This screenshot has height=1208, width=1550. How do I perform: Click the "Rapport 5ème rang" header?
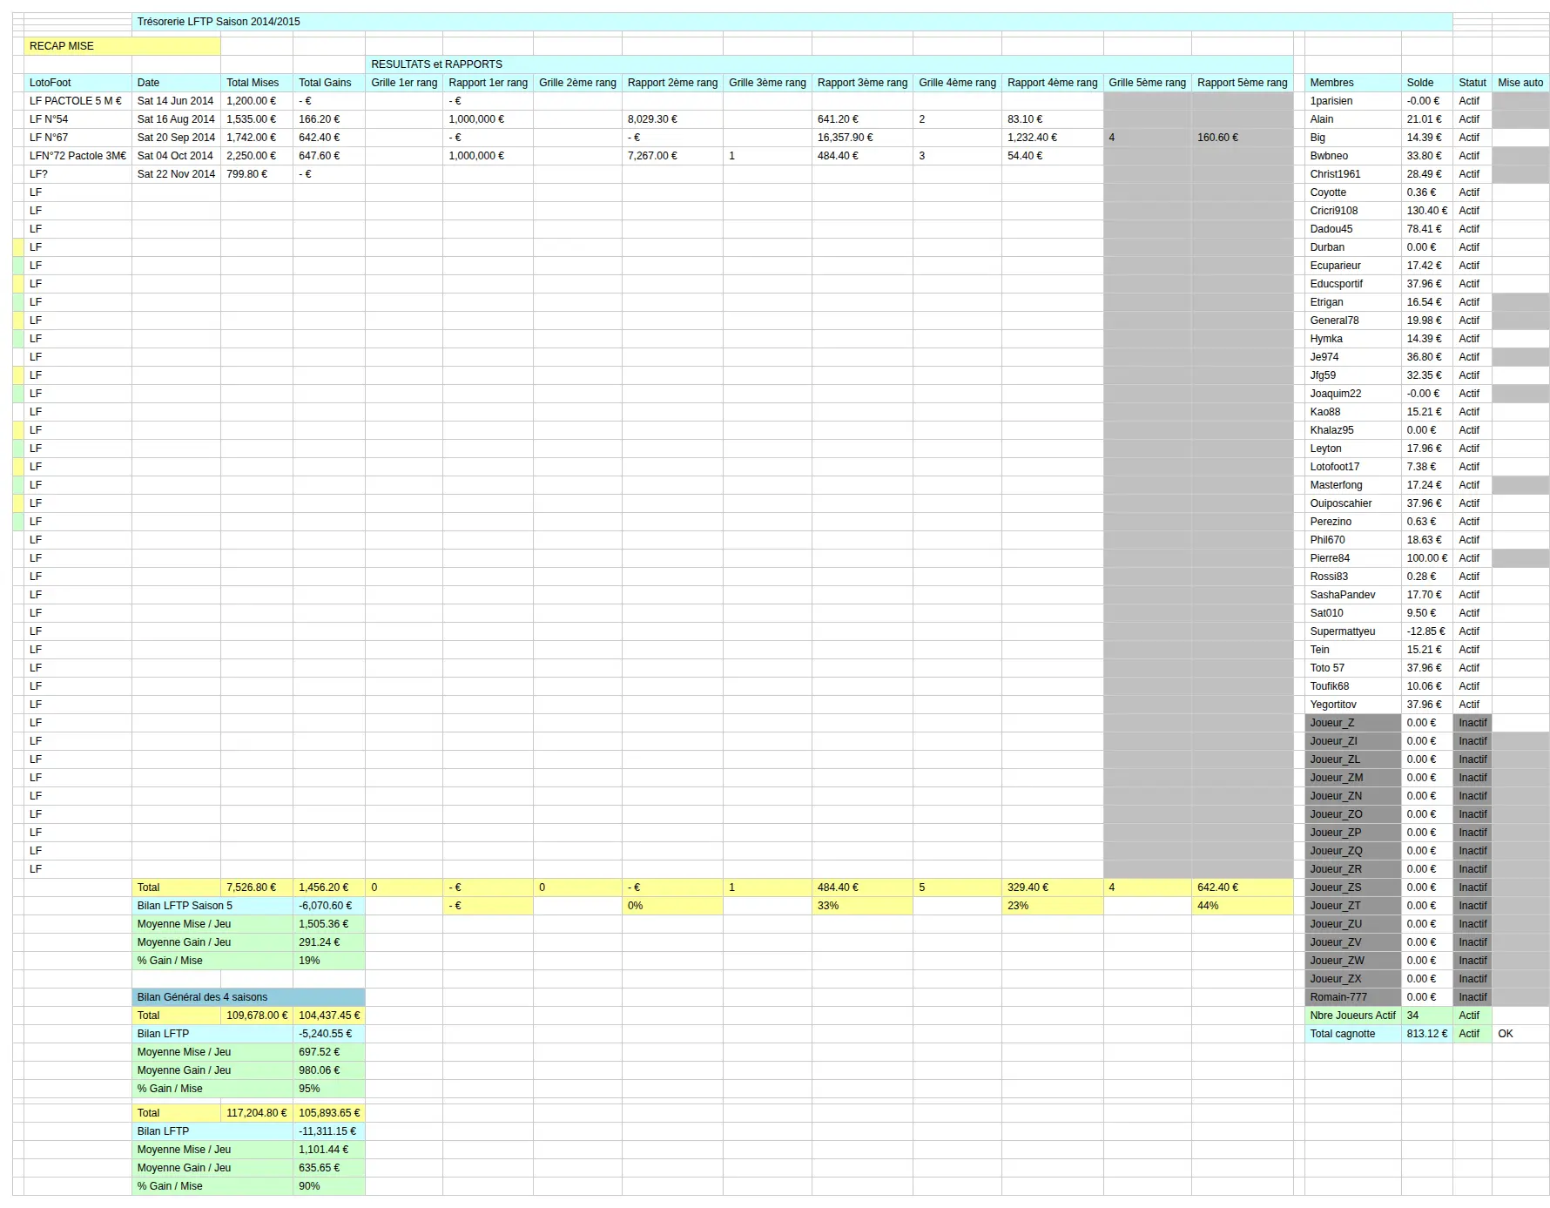(1242, 83)
